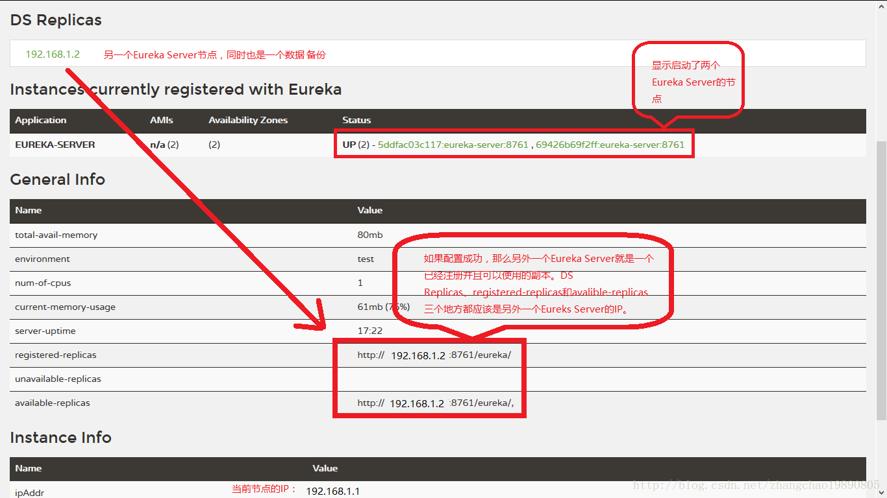Select the ipAddr row name
The width and height of the screenshot is (887, 498).
click(x=30, y=493)
